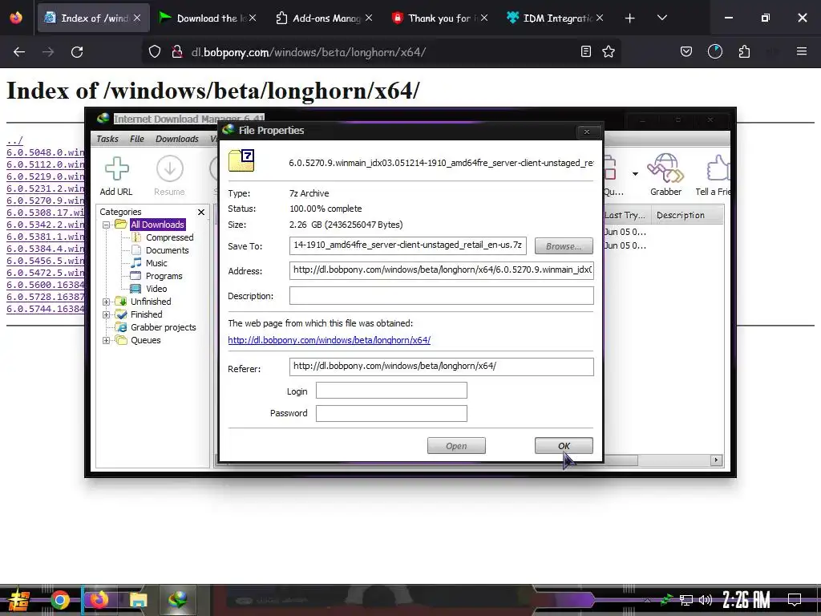Click into the Description field

click(442, 295)
